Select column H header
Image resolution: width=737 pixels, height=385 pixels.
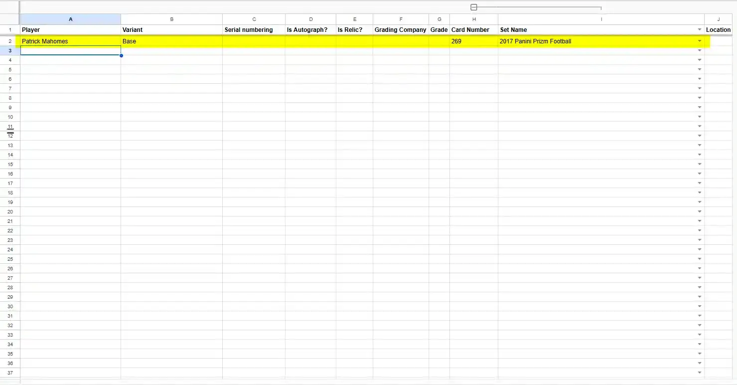tap(473, 19)
